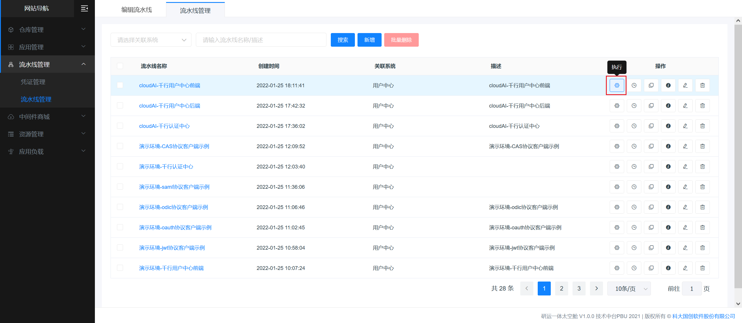Select the 流水线管理 tab at the top

point(195,10)
